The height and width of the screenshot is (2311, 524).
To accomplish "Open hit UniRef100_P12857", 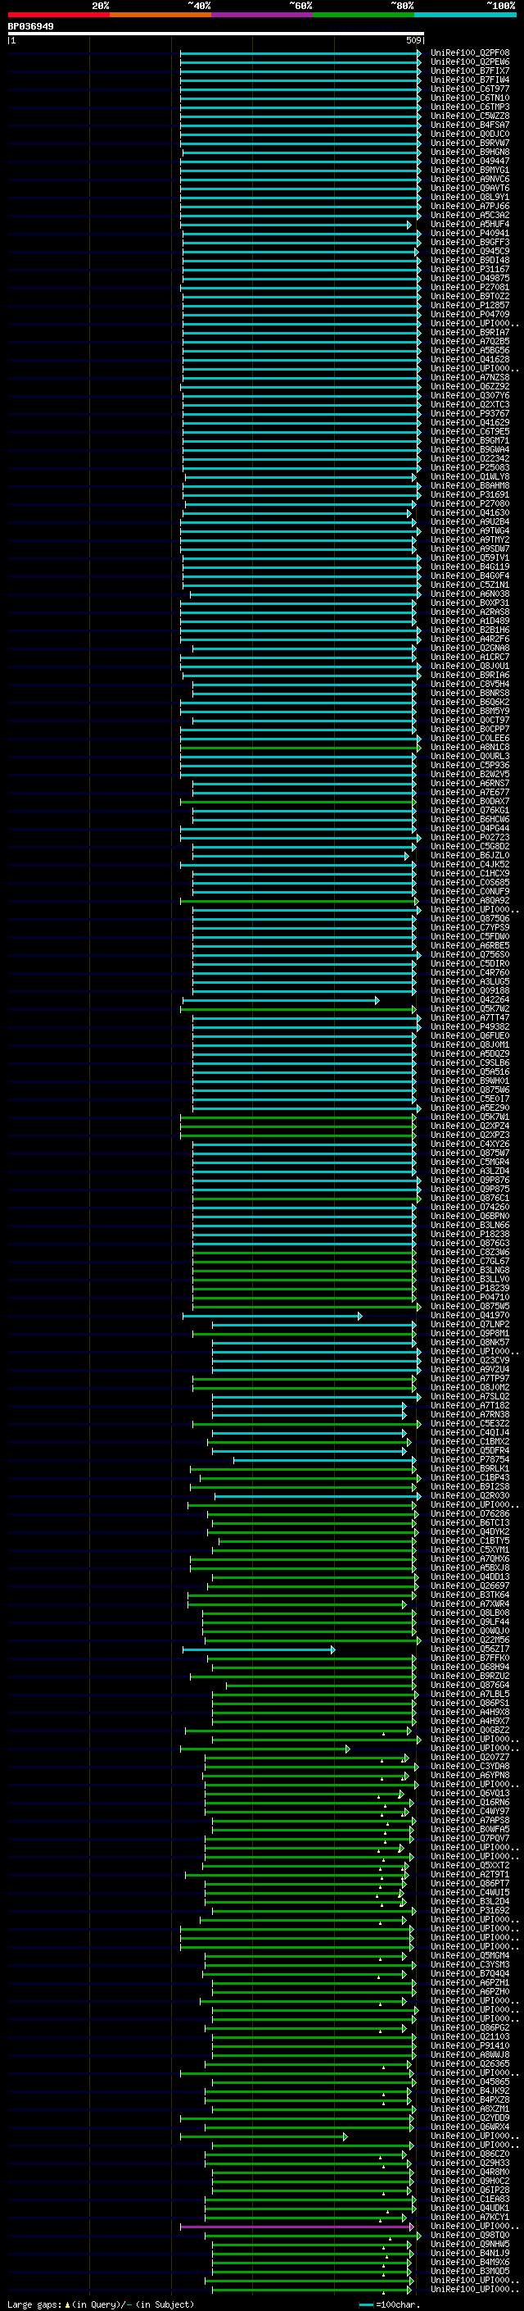I will coord(470,305).
